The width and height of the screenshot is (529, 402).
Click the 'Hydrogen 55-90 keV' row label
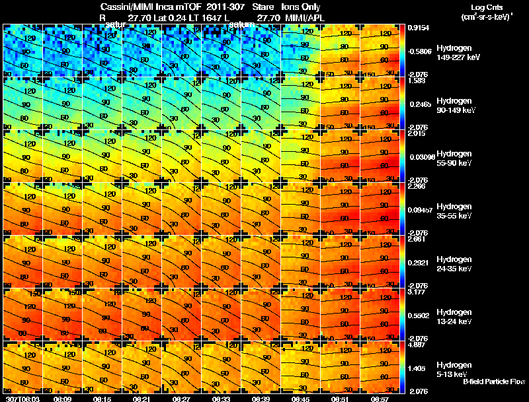pos(454,158)
